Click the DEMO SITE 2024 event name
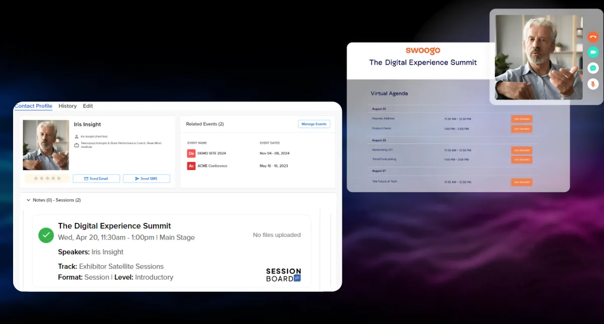 pos(212,153)
